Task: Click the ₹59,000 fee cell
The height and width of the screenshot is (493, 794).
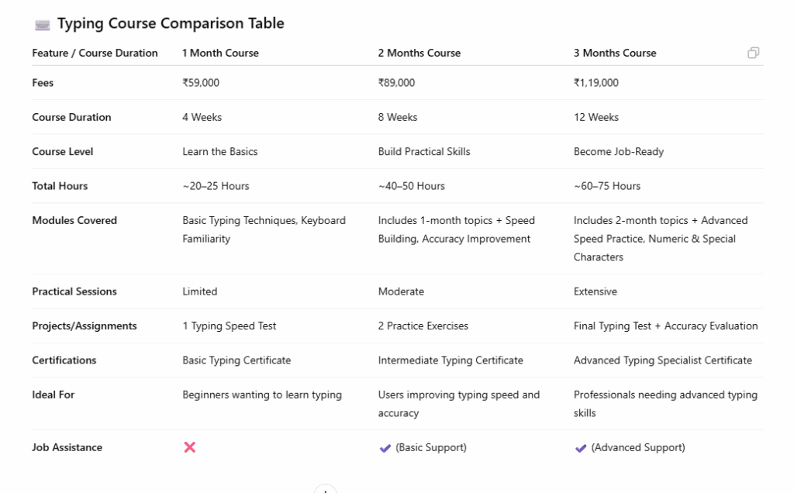Action: coord(201,83)
